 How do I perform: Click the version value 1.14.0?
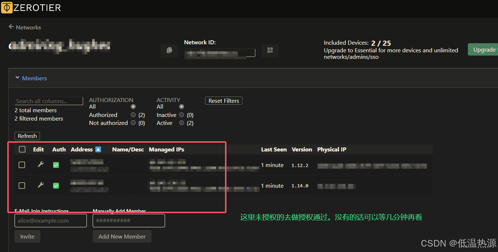[300, 186]
